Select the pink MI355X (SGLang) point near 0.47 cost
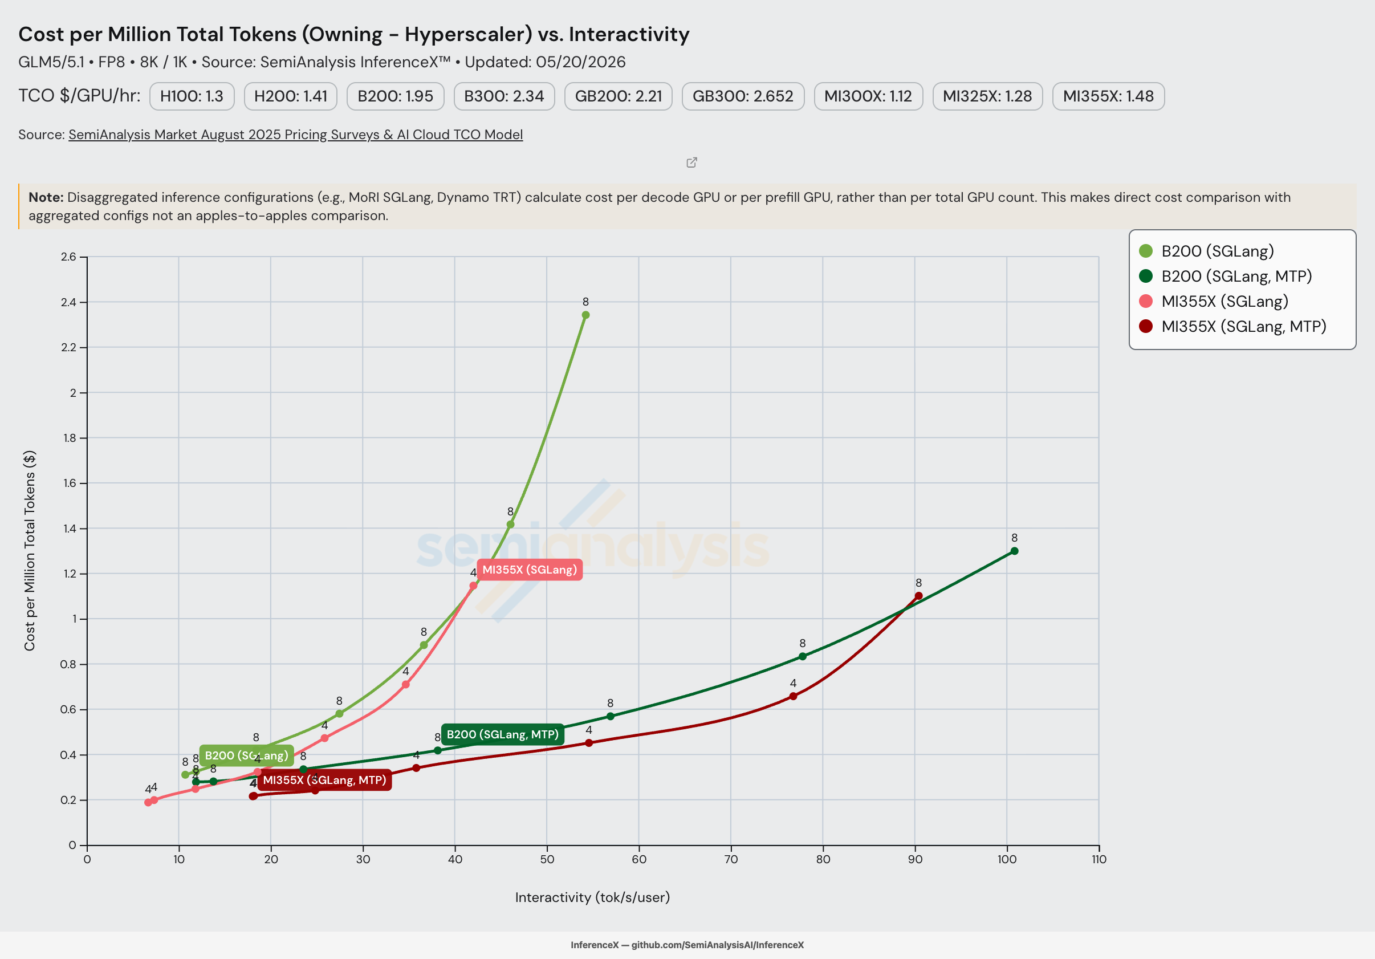 pyautogui.click(x=324, y=738)
